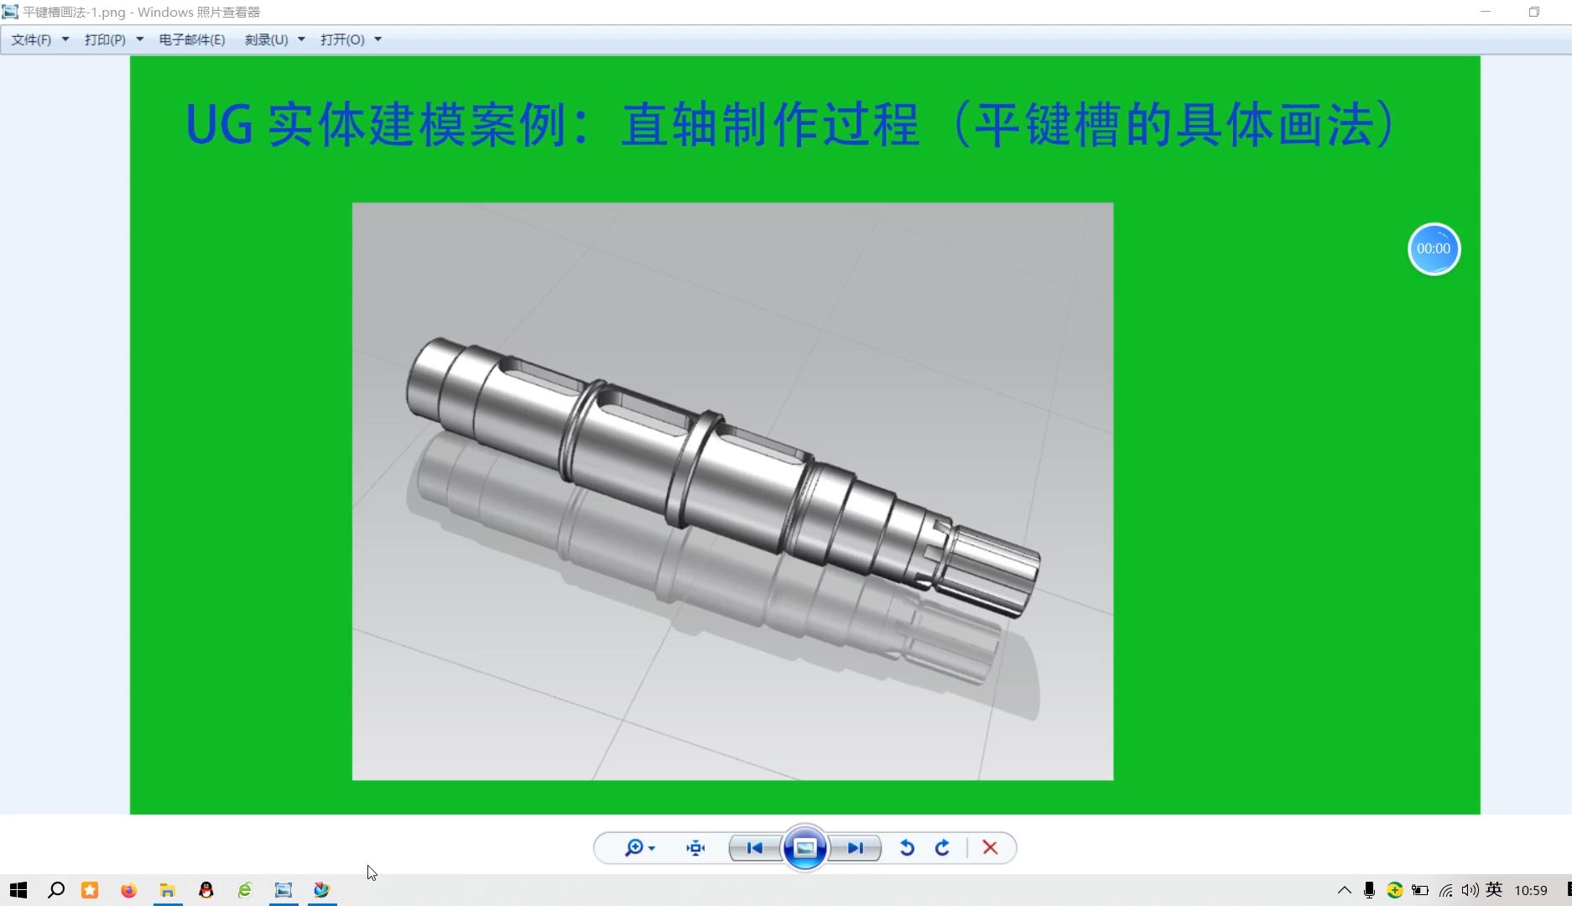
Task: Restore down the Photo Viewer window
Action: tap(1534, 12)
